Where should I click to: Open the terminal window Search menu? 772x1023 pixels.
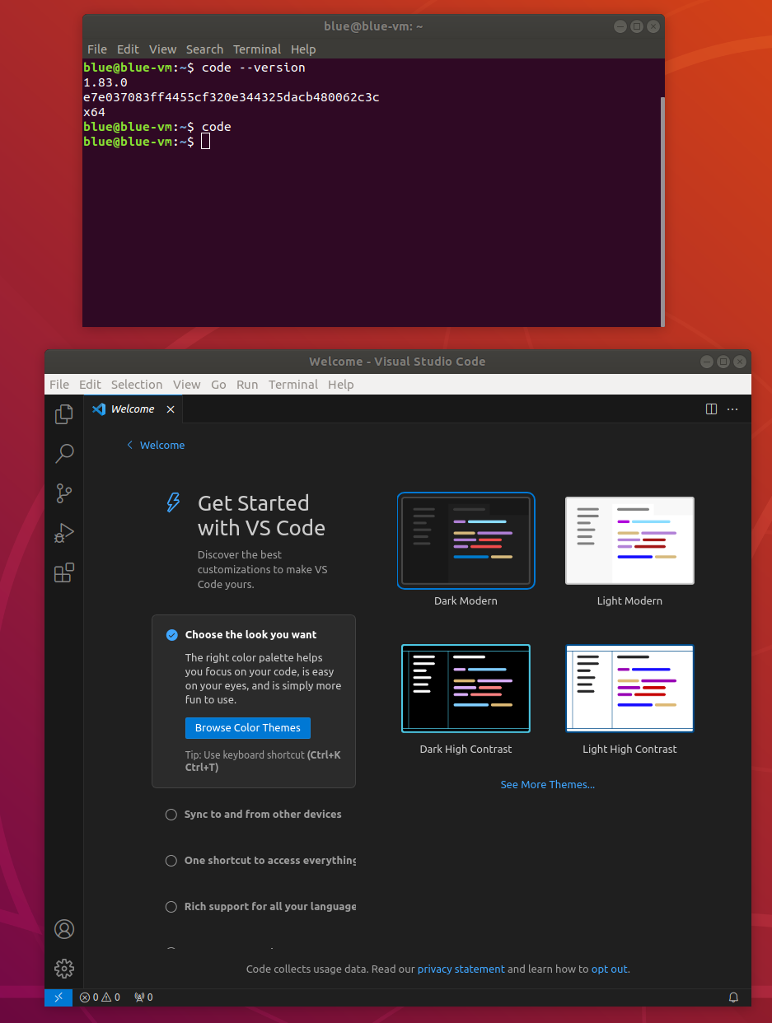pyautogui.click(x=204, y=49)
